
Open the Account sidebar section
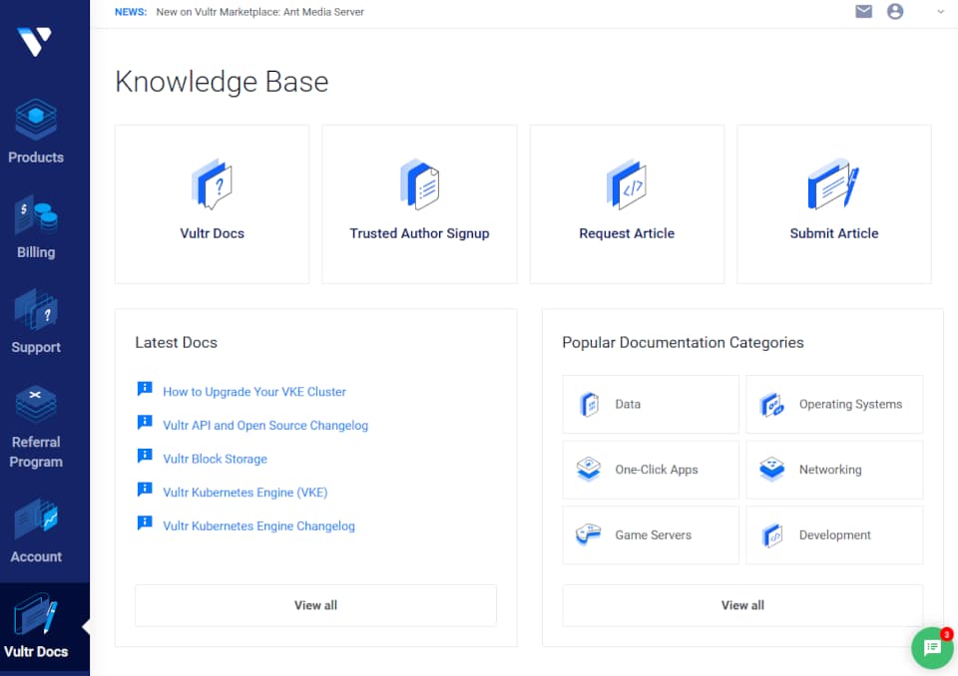click(36, 531)
